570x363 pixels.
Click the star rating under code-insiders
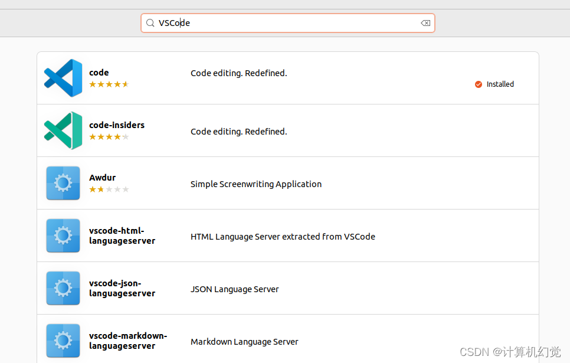(x=109, y=137)
